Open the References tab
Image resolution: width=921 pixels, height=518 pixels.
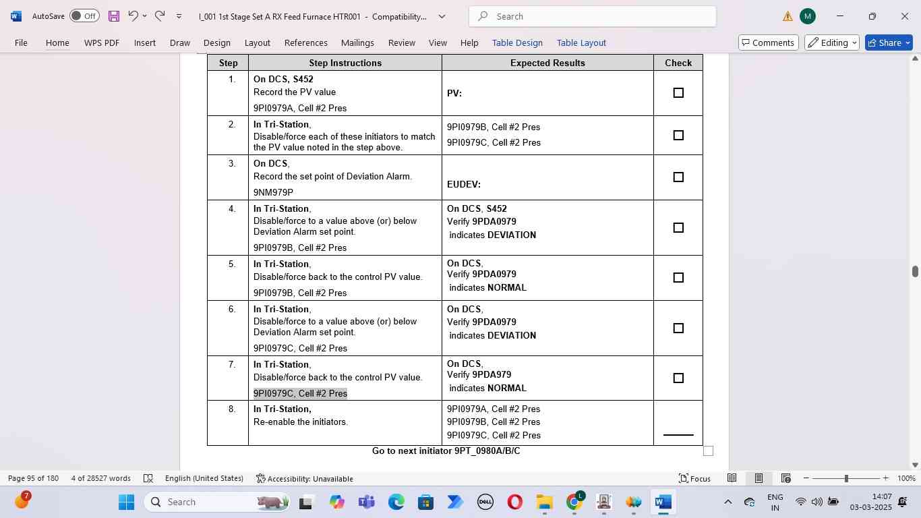point(306,42)
